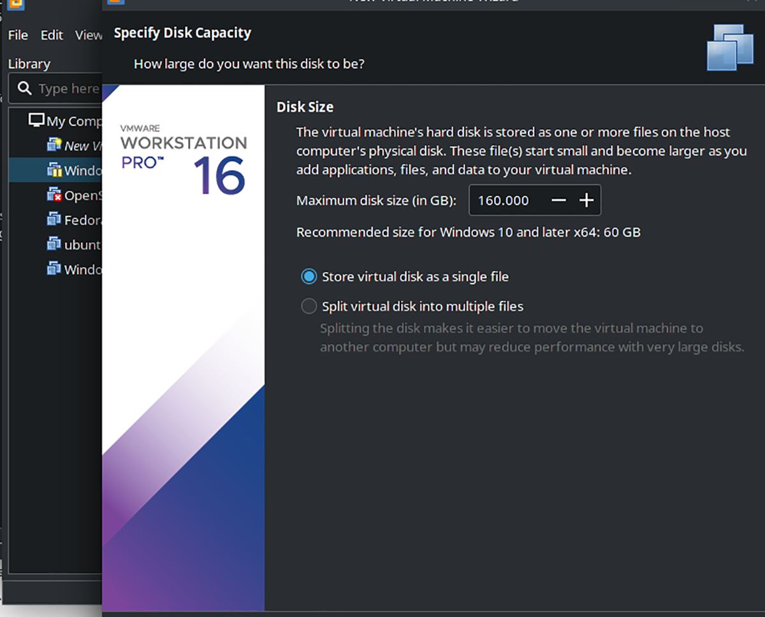Select Split virtual disk into multiple files

click(309, 307)
